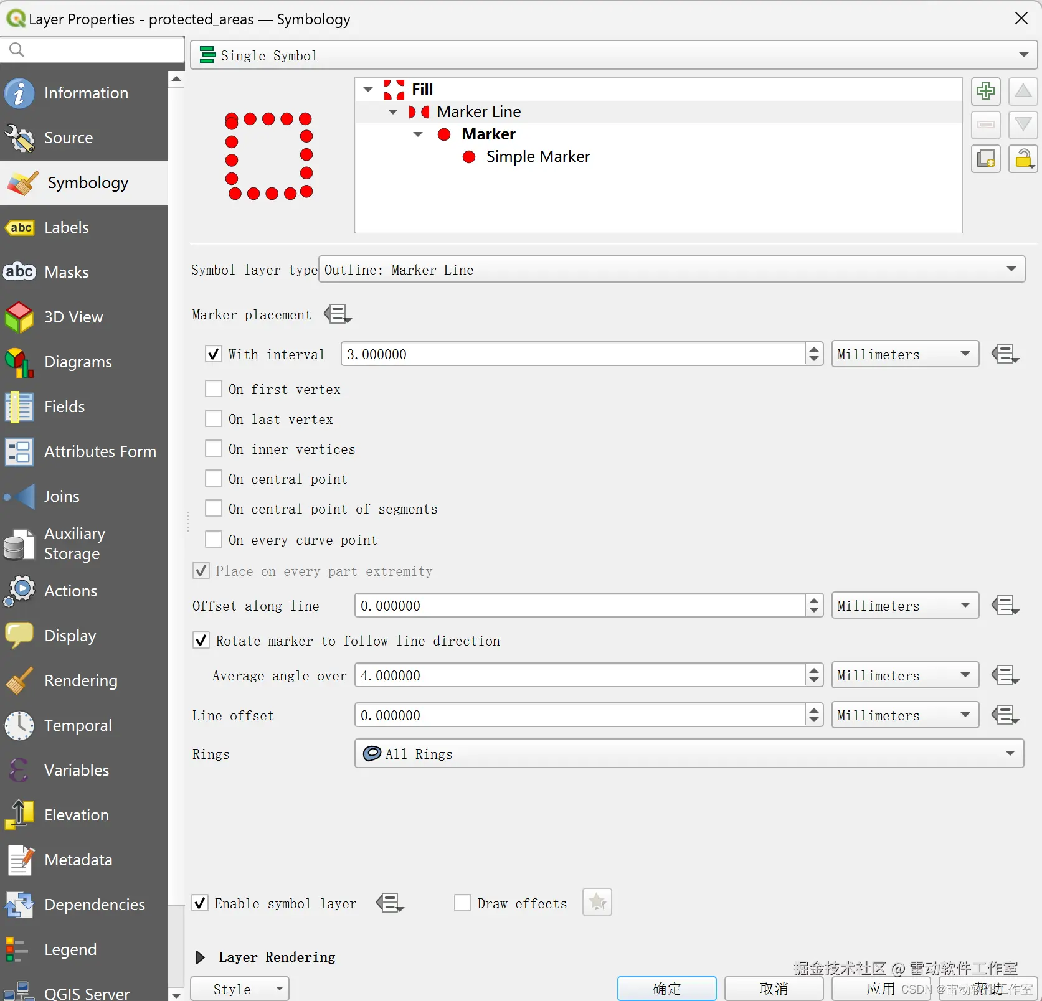Click the Variables epsilon icon

[x=19, y=771]
